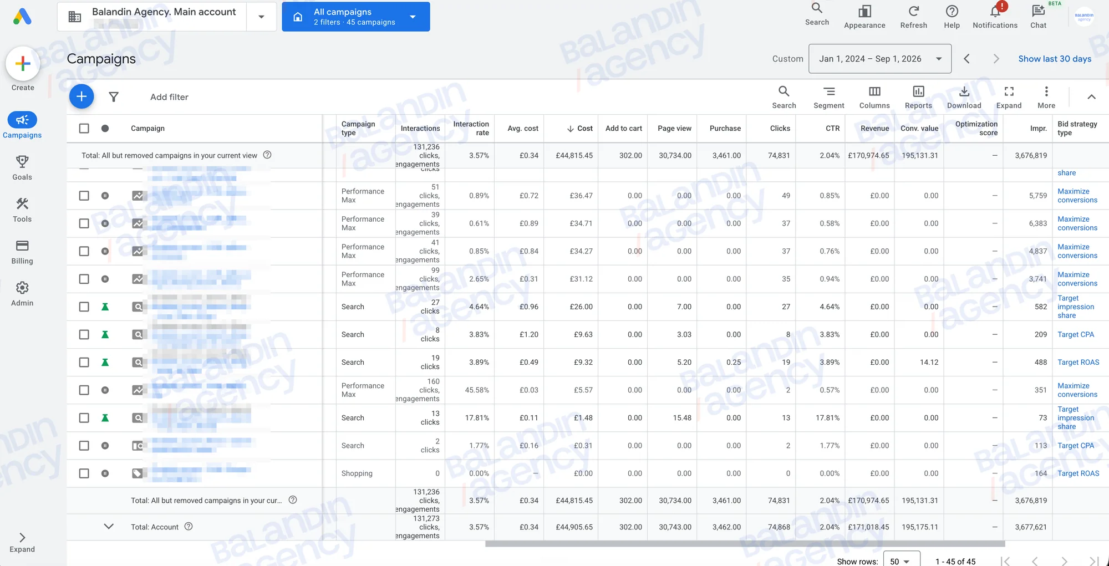Open the Appearance settings
Screen dimensions: 1109x566
coord(864,17)
